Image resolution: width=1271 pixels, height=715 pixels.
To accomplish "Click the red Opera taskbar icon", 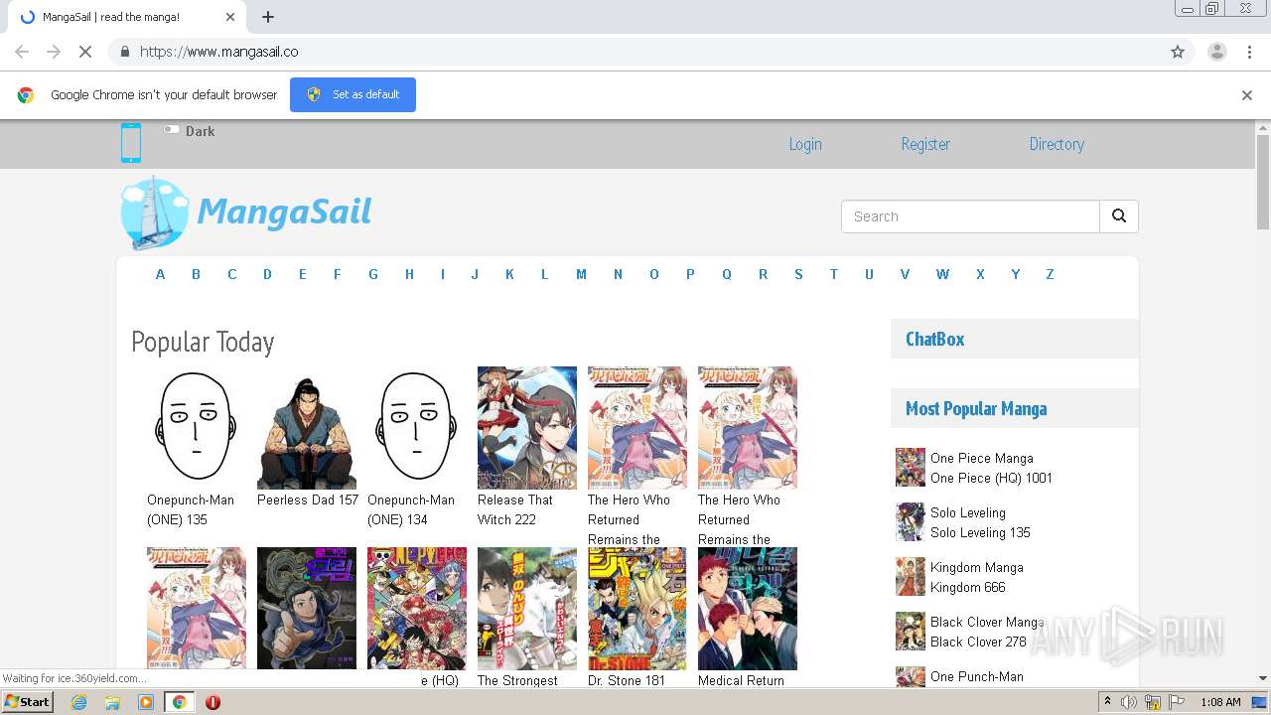I will click(x=212, y=702).
